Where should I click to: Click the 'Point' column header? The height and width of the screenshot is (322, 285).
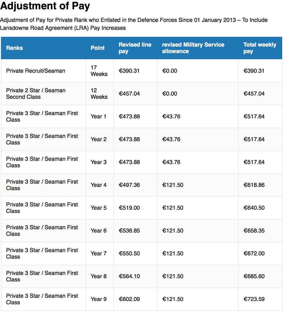(x=98, y=48)
